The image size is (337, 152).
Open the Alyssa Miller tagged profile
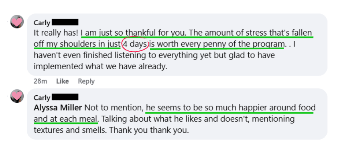[58, 108]
